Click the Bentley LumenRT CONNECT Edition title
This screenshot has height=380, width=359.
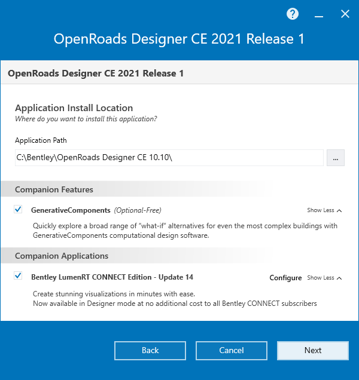click(112, 277)
